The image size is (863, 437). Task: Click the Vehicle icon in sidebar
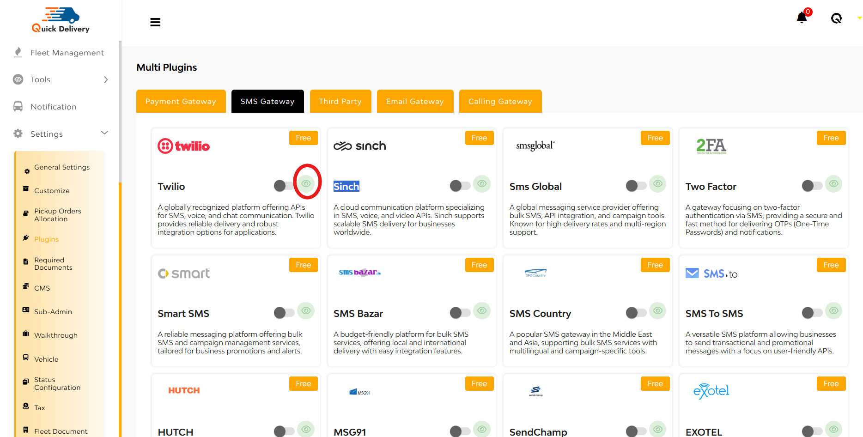tap(26, 357)
